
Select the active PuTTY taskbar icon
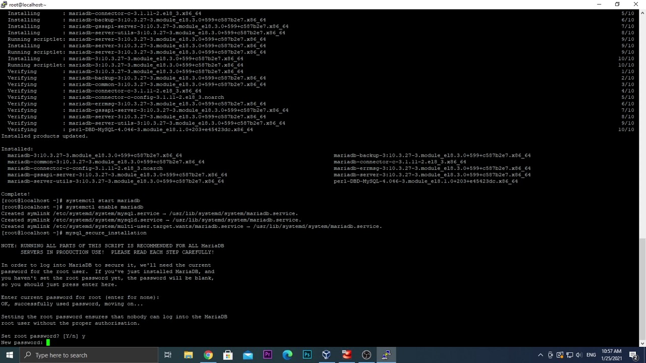[x=386, y=355]
